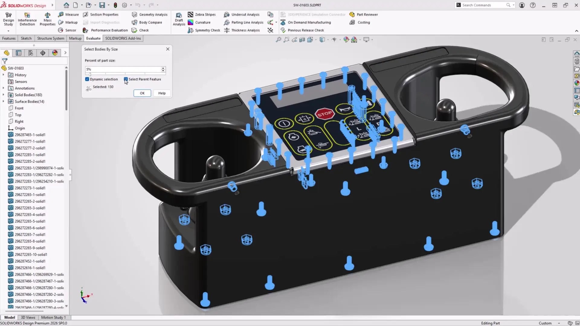Open the Display Style dropdown arrow
This screenshot has width=580, height=326.
pyautogui.click(x=328, y=40)
